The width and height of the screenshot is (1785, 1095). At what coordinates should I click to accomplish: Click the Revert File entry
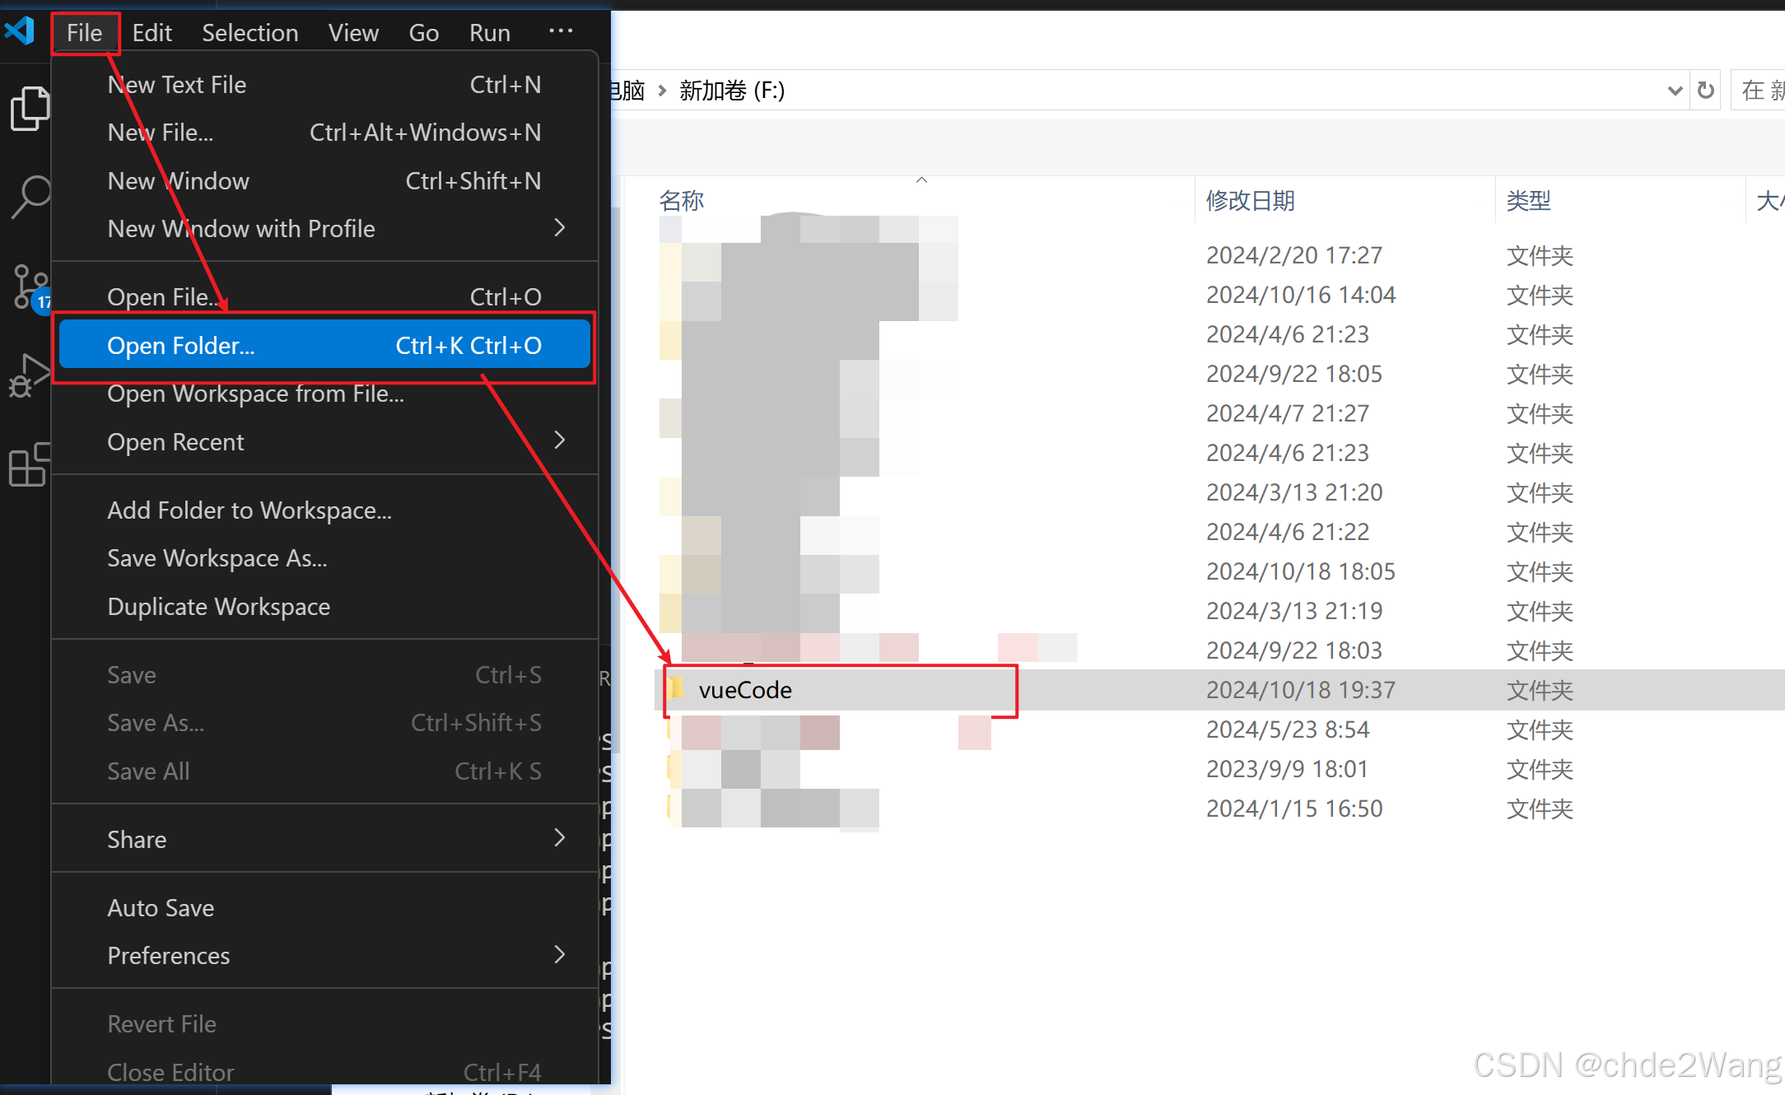[324, 1024]
